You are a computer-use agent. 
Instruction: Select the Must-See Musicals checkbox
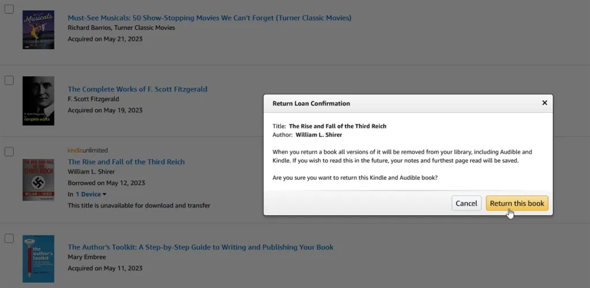click(x=9, y=10)
